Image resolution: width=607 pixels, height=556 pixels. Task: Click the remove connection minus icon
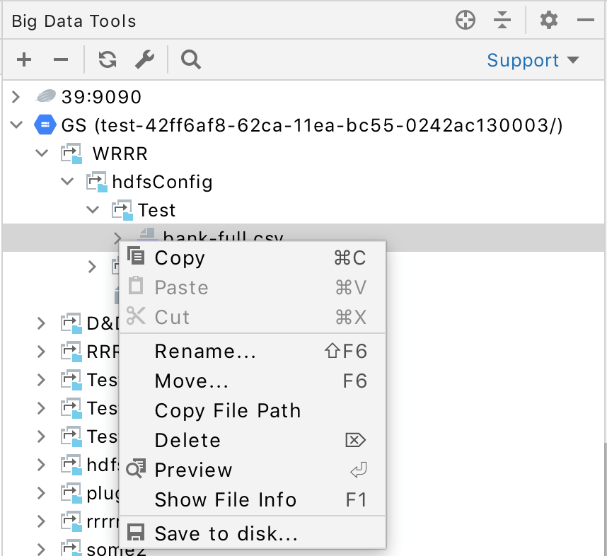click(x=61, y=60)
